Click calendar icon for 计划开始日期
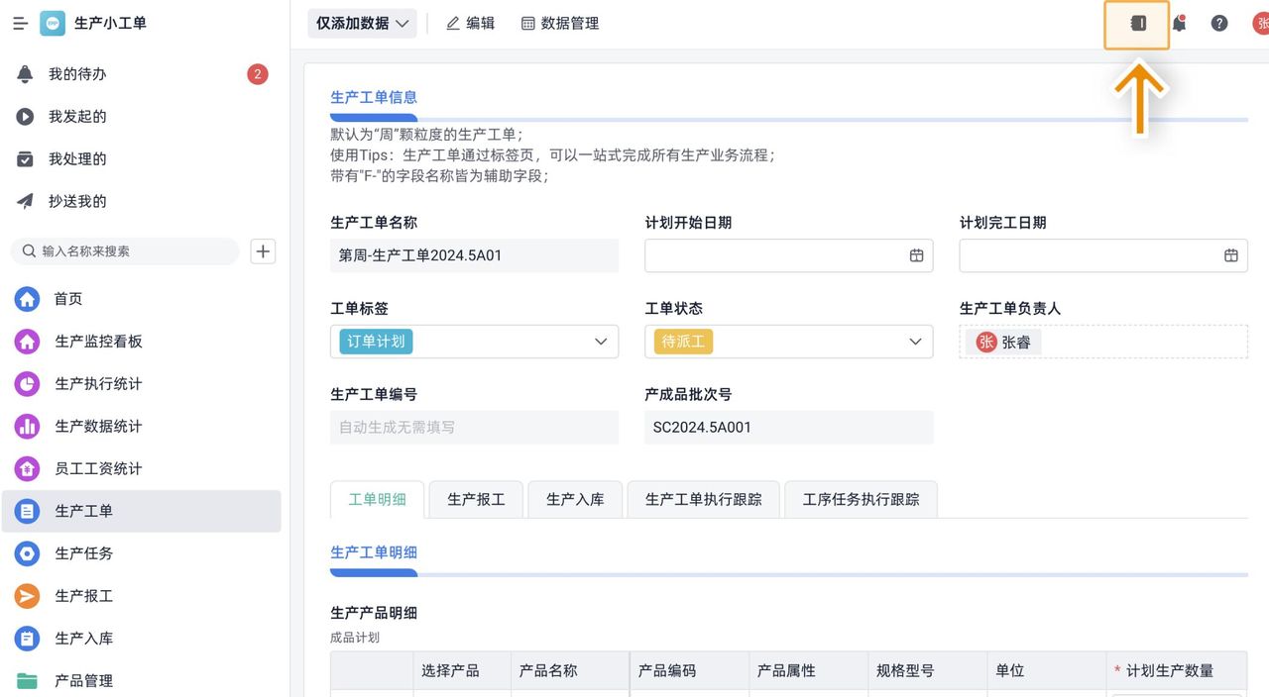The height and width of the screenshot is (697, 1269). click(x=915, y=255)
